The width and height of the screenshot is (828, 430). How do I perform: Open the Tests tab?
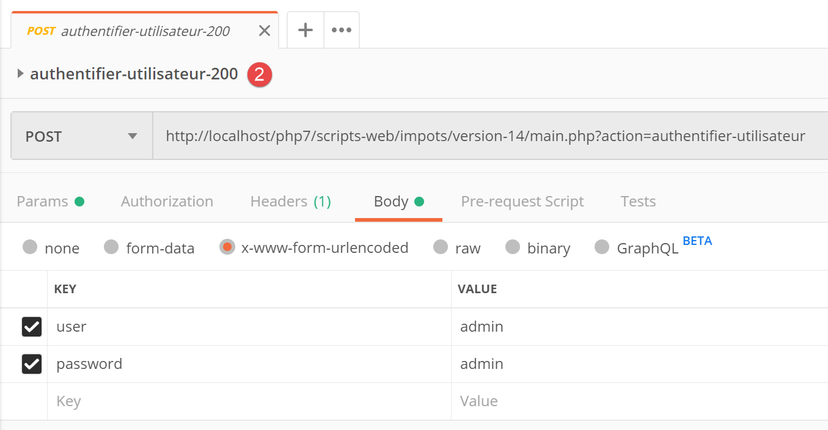(x=638, y=202)
